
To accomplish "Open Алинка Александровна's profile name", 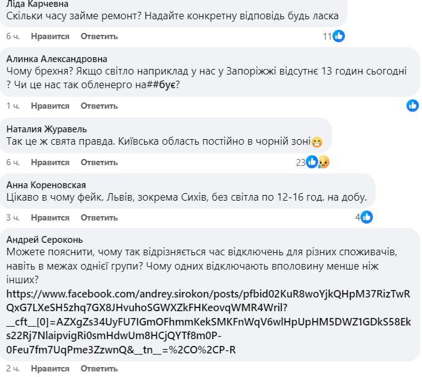I will [x=57, y=59].
